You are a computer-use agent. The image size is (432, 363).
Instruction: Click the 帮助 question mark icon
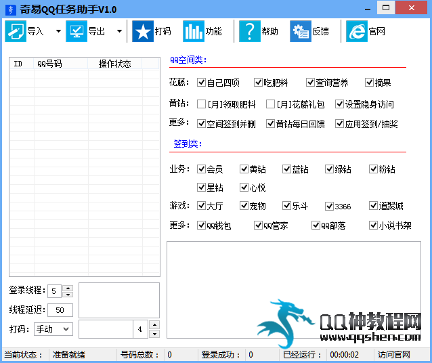(250, 31)
